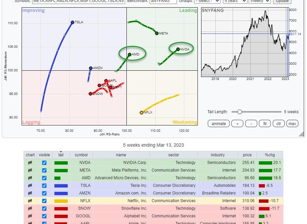Sort table by the industry column header
This screenshot has width=307, height=224.
coord(218,155)
